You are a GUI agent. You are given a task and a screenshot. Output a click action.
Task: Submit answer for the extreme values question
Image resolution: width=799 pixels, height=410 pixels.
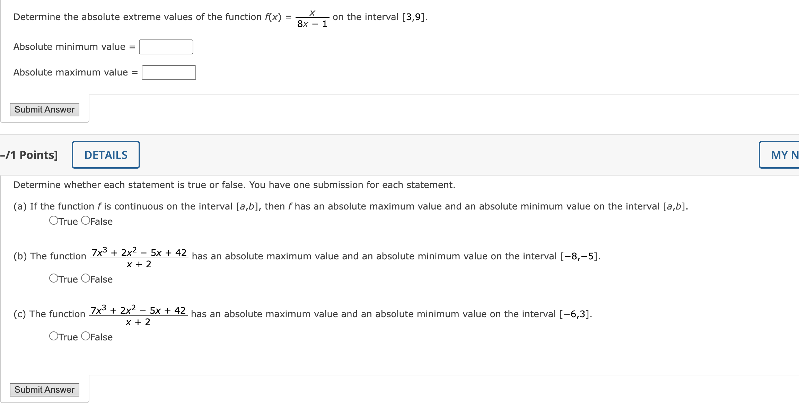[x=44, y=109]
